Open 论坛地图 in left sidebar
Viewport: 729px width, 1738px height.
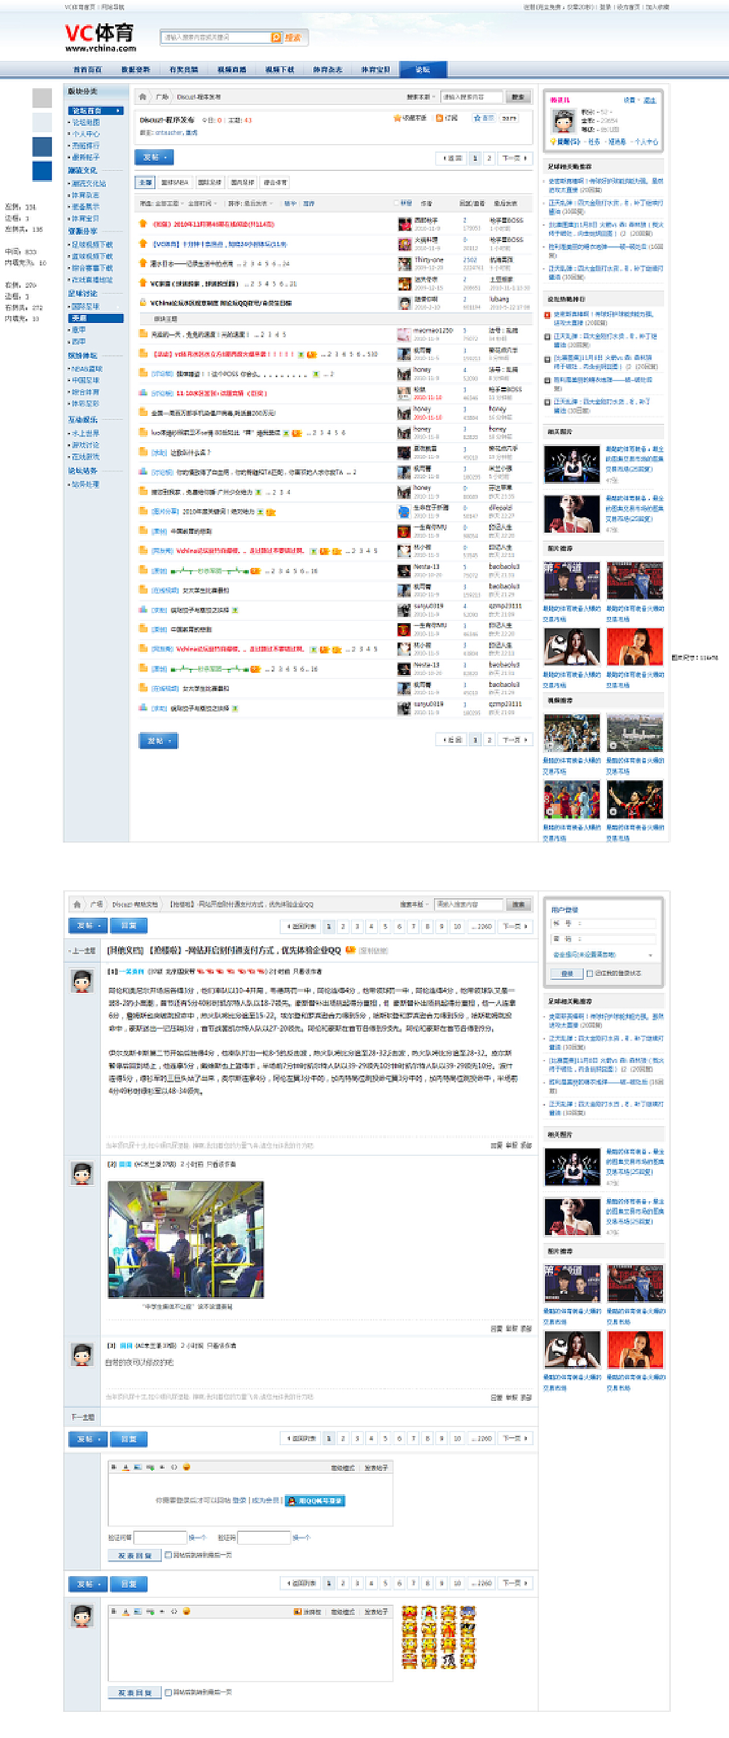[85, 122]
